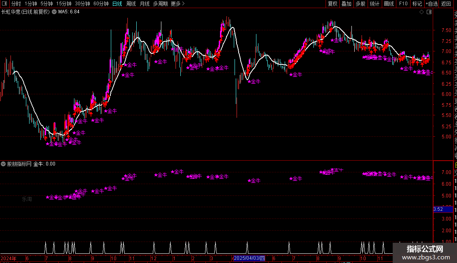Select the 60分钟 period tab
The height and width of the screenshot is (263, 457).
tap(101, 4)
